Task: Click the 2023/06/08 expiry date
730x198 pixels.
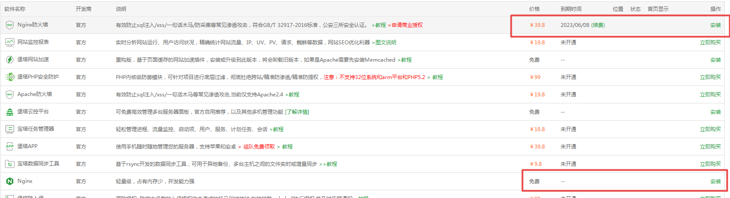Action: coord(575,25)
